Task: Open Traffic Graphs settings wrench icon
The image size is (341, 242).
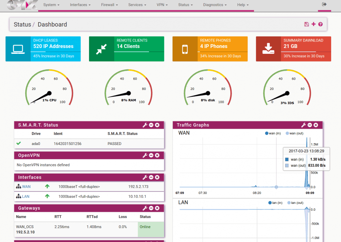Action: point(303,125)
